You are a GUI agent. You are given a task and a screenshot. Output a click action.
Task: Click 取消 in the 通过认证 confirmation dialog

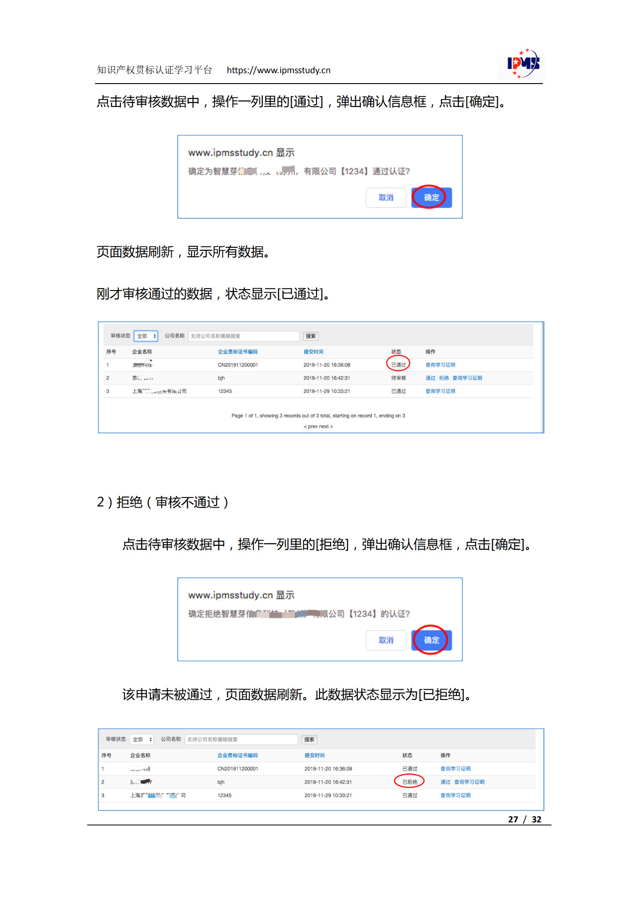(x=386, y=198)
